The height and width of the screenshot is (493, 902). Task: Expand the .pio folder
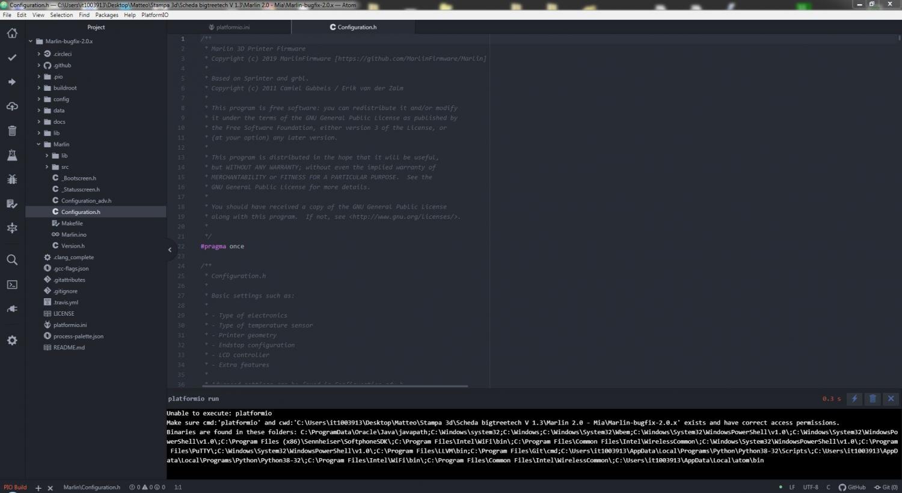click(x=39, y=77)
